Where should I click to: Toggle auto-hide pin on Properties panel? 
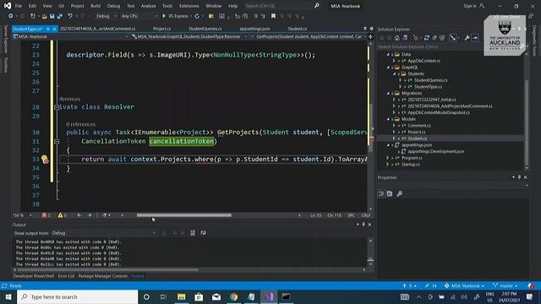coord(519,177)
